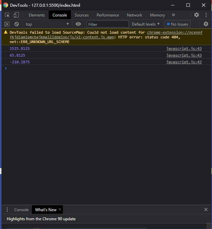Open the drawer's three-dot menu
The width and height of the screenshot is (212, 229).
[7, 209]
